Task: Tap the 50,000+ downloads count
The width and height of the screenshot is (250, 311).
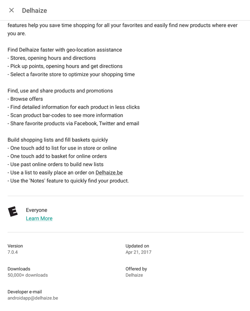Action: pos(28,275)
